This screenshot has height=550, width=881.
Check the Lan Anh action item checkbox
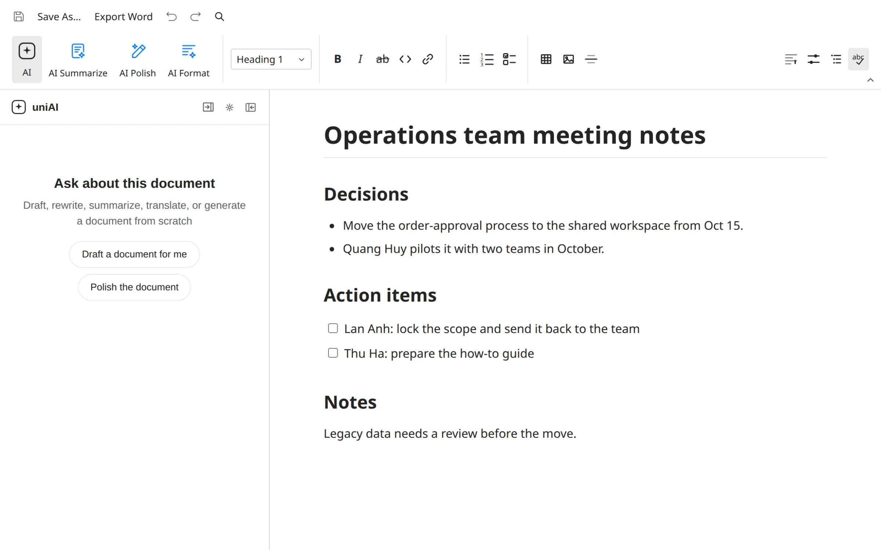[333, 328]
